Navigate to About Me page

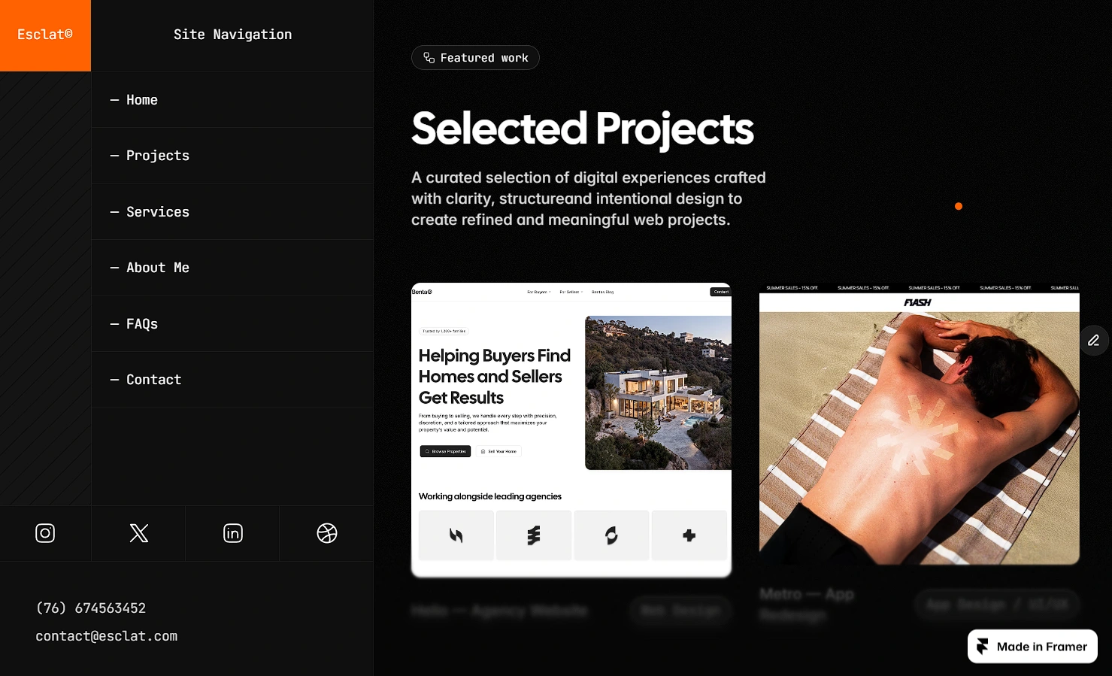[232, 268]
